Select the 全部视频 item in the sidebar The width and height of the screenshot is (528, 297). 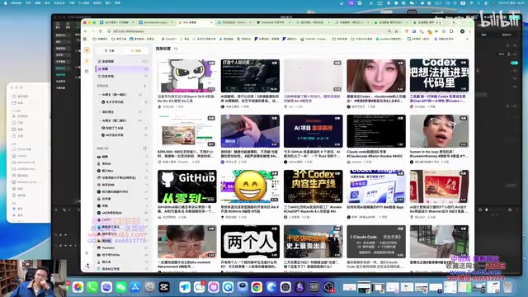(x=123, y=61)
